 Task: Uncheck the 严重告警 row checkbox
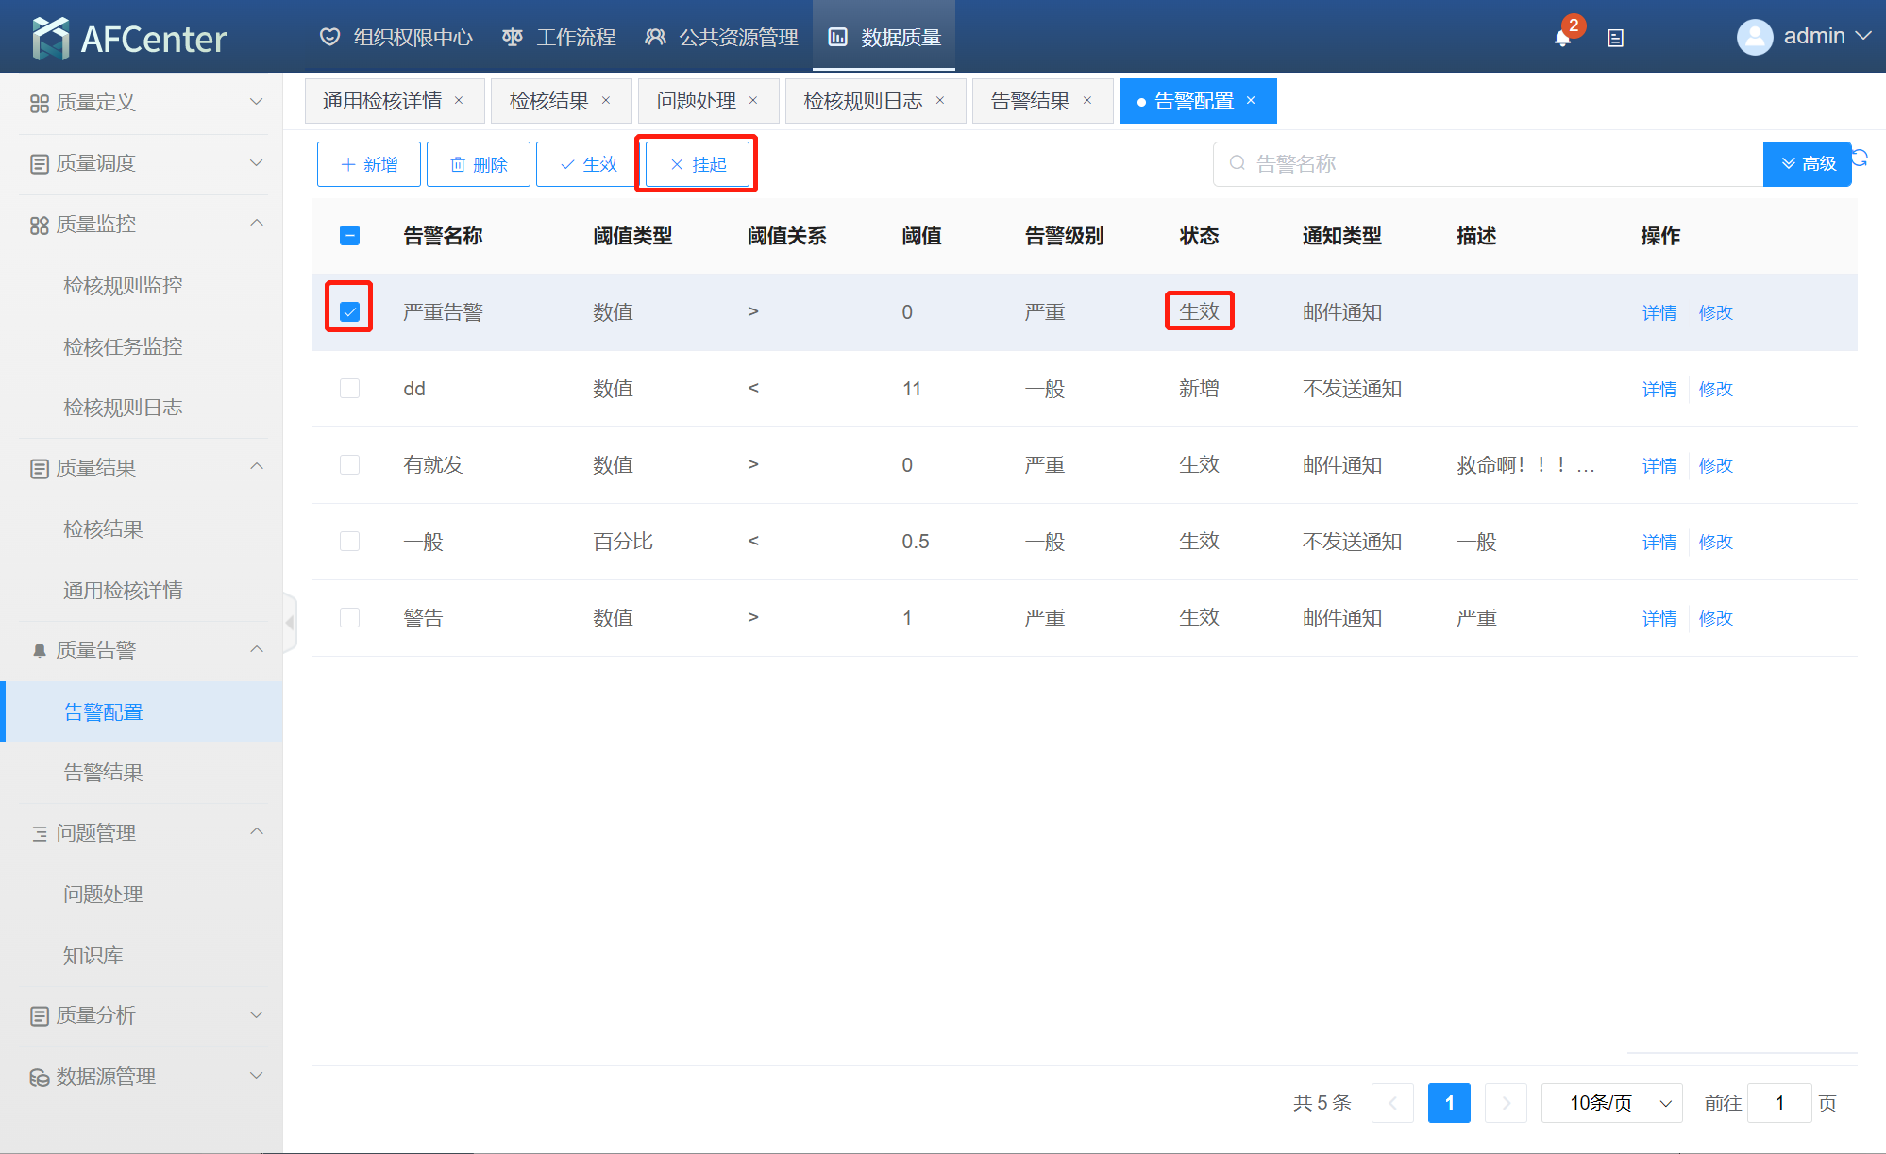point(349,311)
